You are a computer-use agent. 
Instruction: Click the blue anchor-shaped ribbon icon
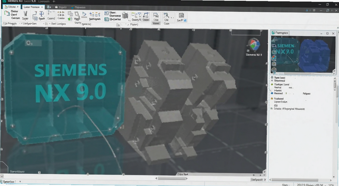(42, 14)
